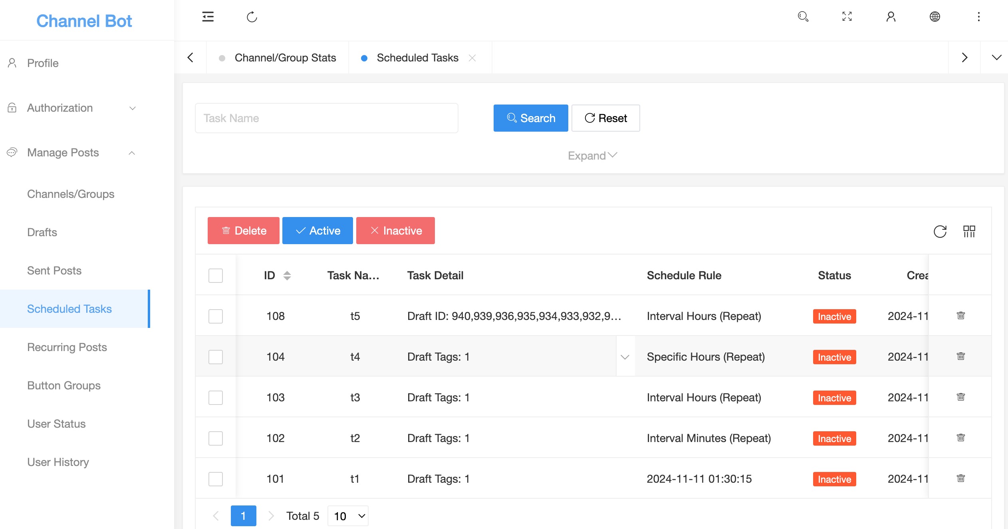
Task: Select all rows header checkbox
Action: coord(216,275)
